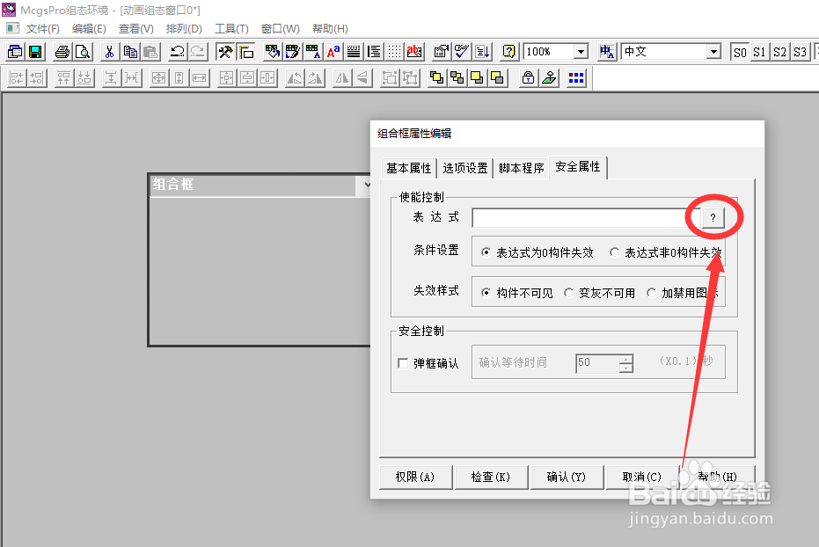Click the 表达式 input field

586,218
